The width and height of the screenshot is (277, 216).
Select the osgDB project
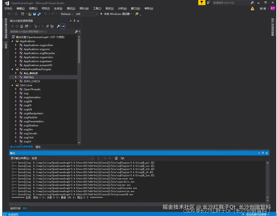[x=28, y=101]
